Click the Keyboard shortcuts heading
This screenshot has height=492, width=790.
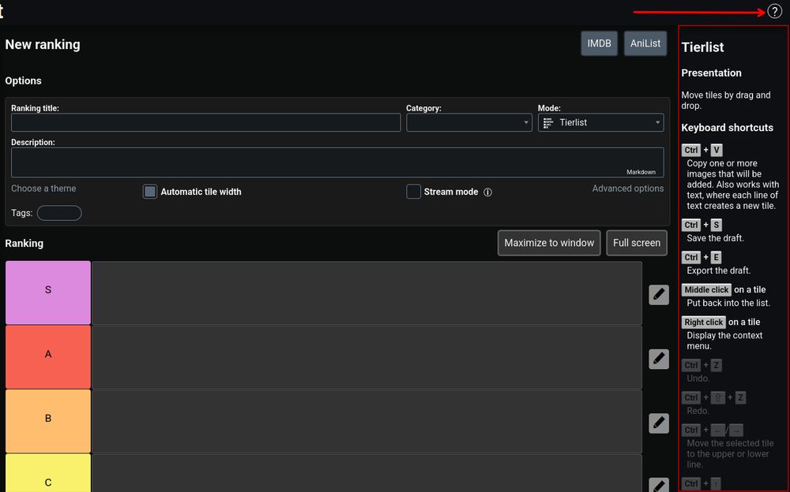[727, 128]
